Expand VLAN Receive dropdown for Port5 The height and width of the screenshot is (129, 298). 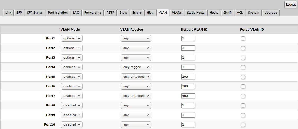[x=136, y=77]
